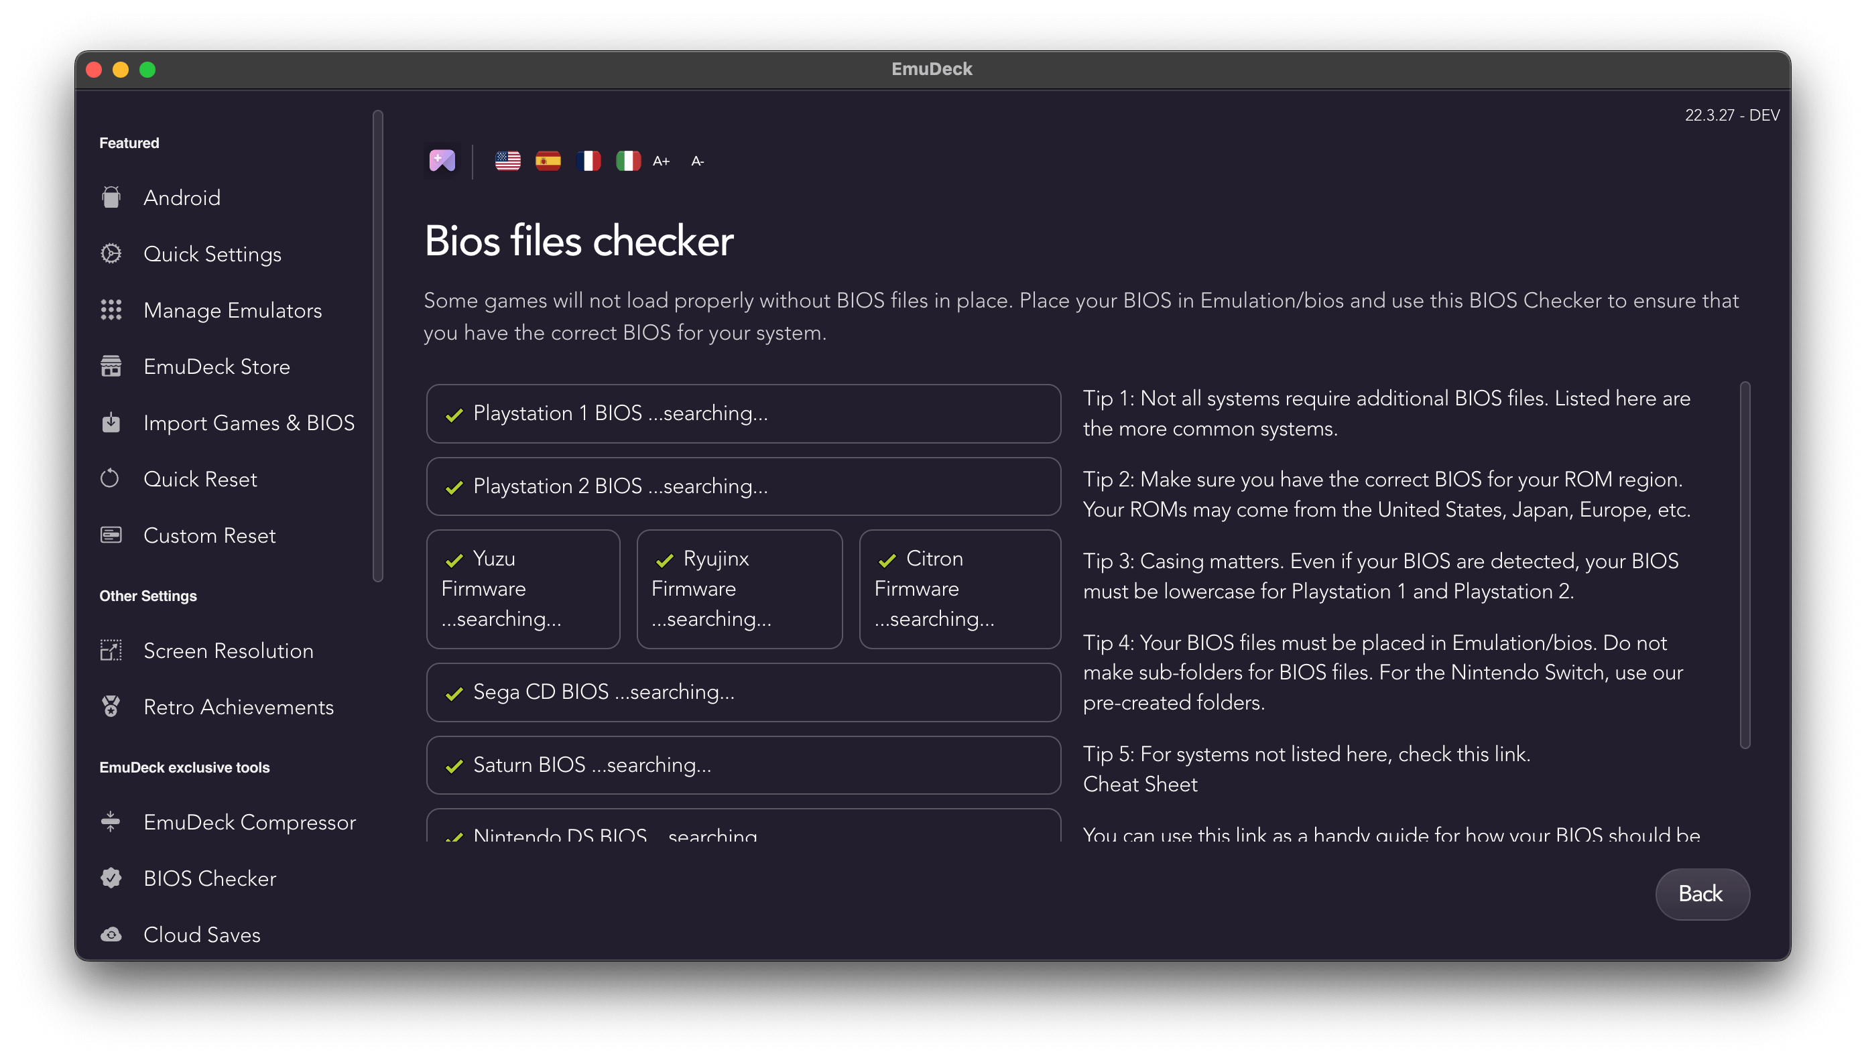Click the Citron Firmware status card
The image size is (1866, 1060).
coord(960,588)
